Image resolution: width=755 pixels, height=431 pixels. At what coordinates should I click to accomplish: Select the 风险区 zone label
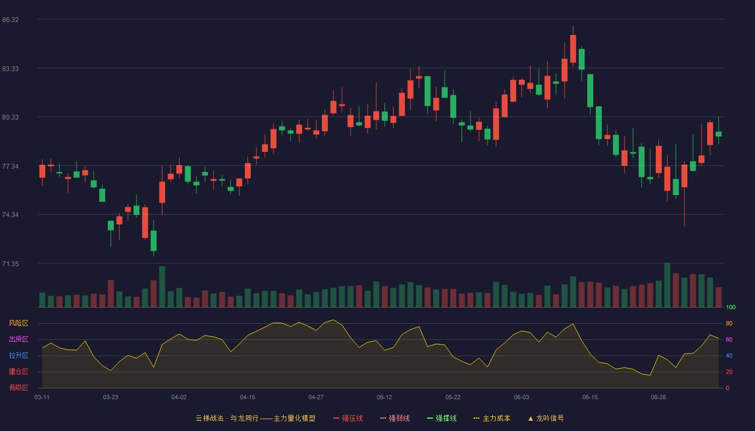tap(18, 323)
